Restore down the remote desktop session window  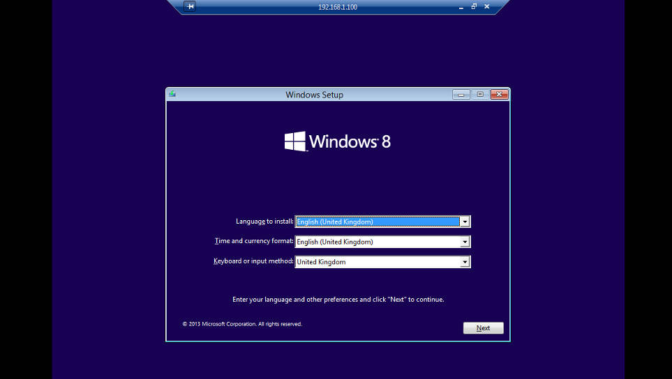tap(474, 6)
